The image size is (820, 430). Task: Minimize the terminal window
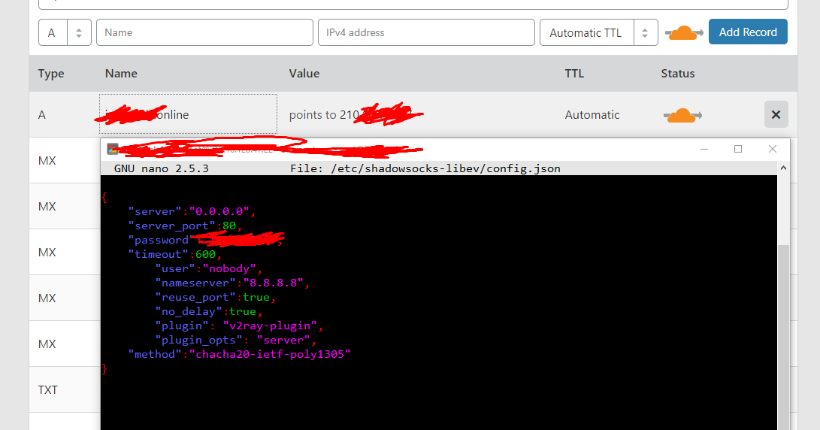(x=704, y=149)
